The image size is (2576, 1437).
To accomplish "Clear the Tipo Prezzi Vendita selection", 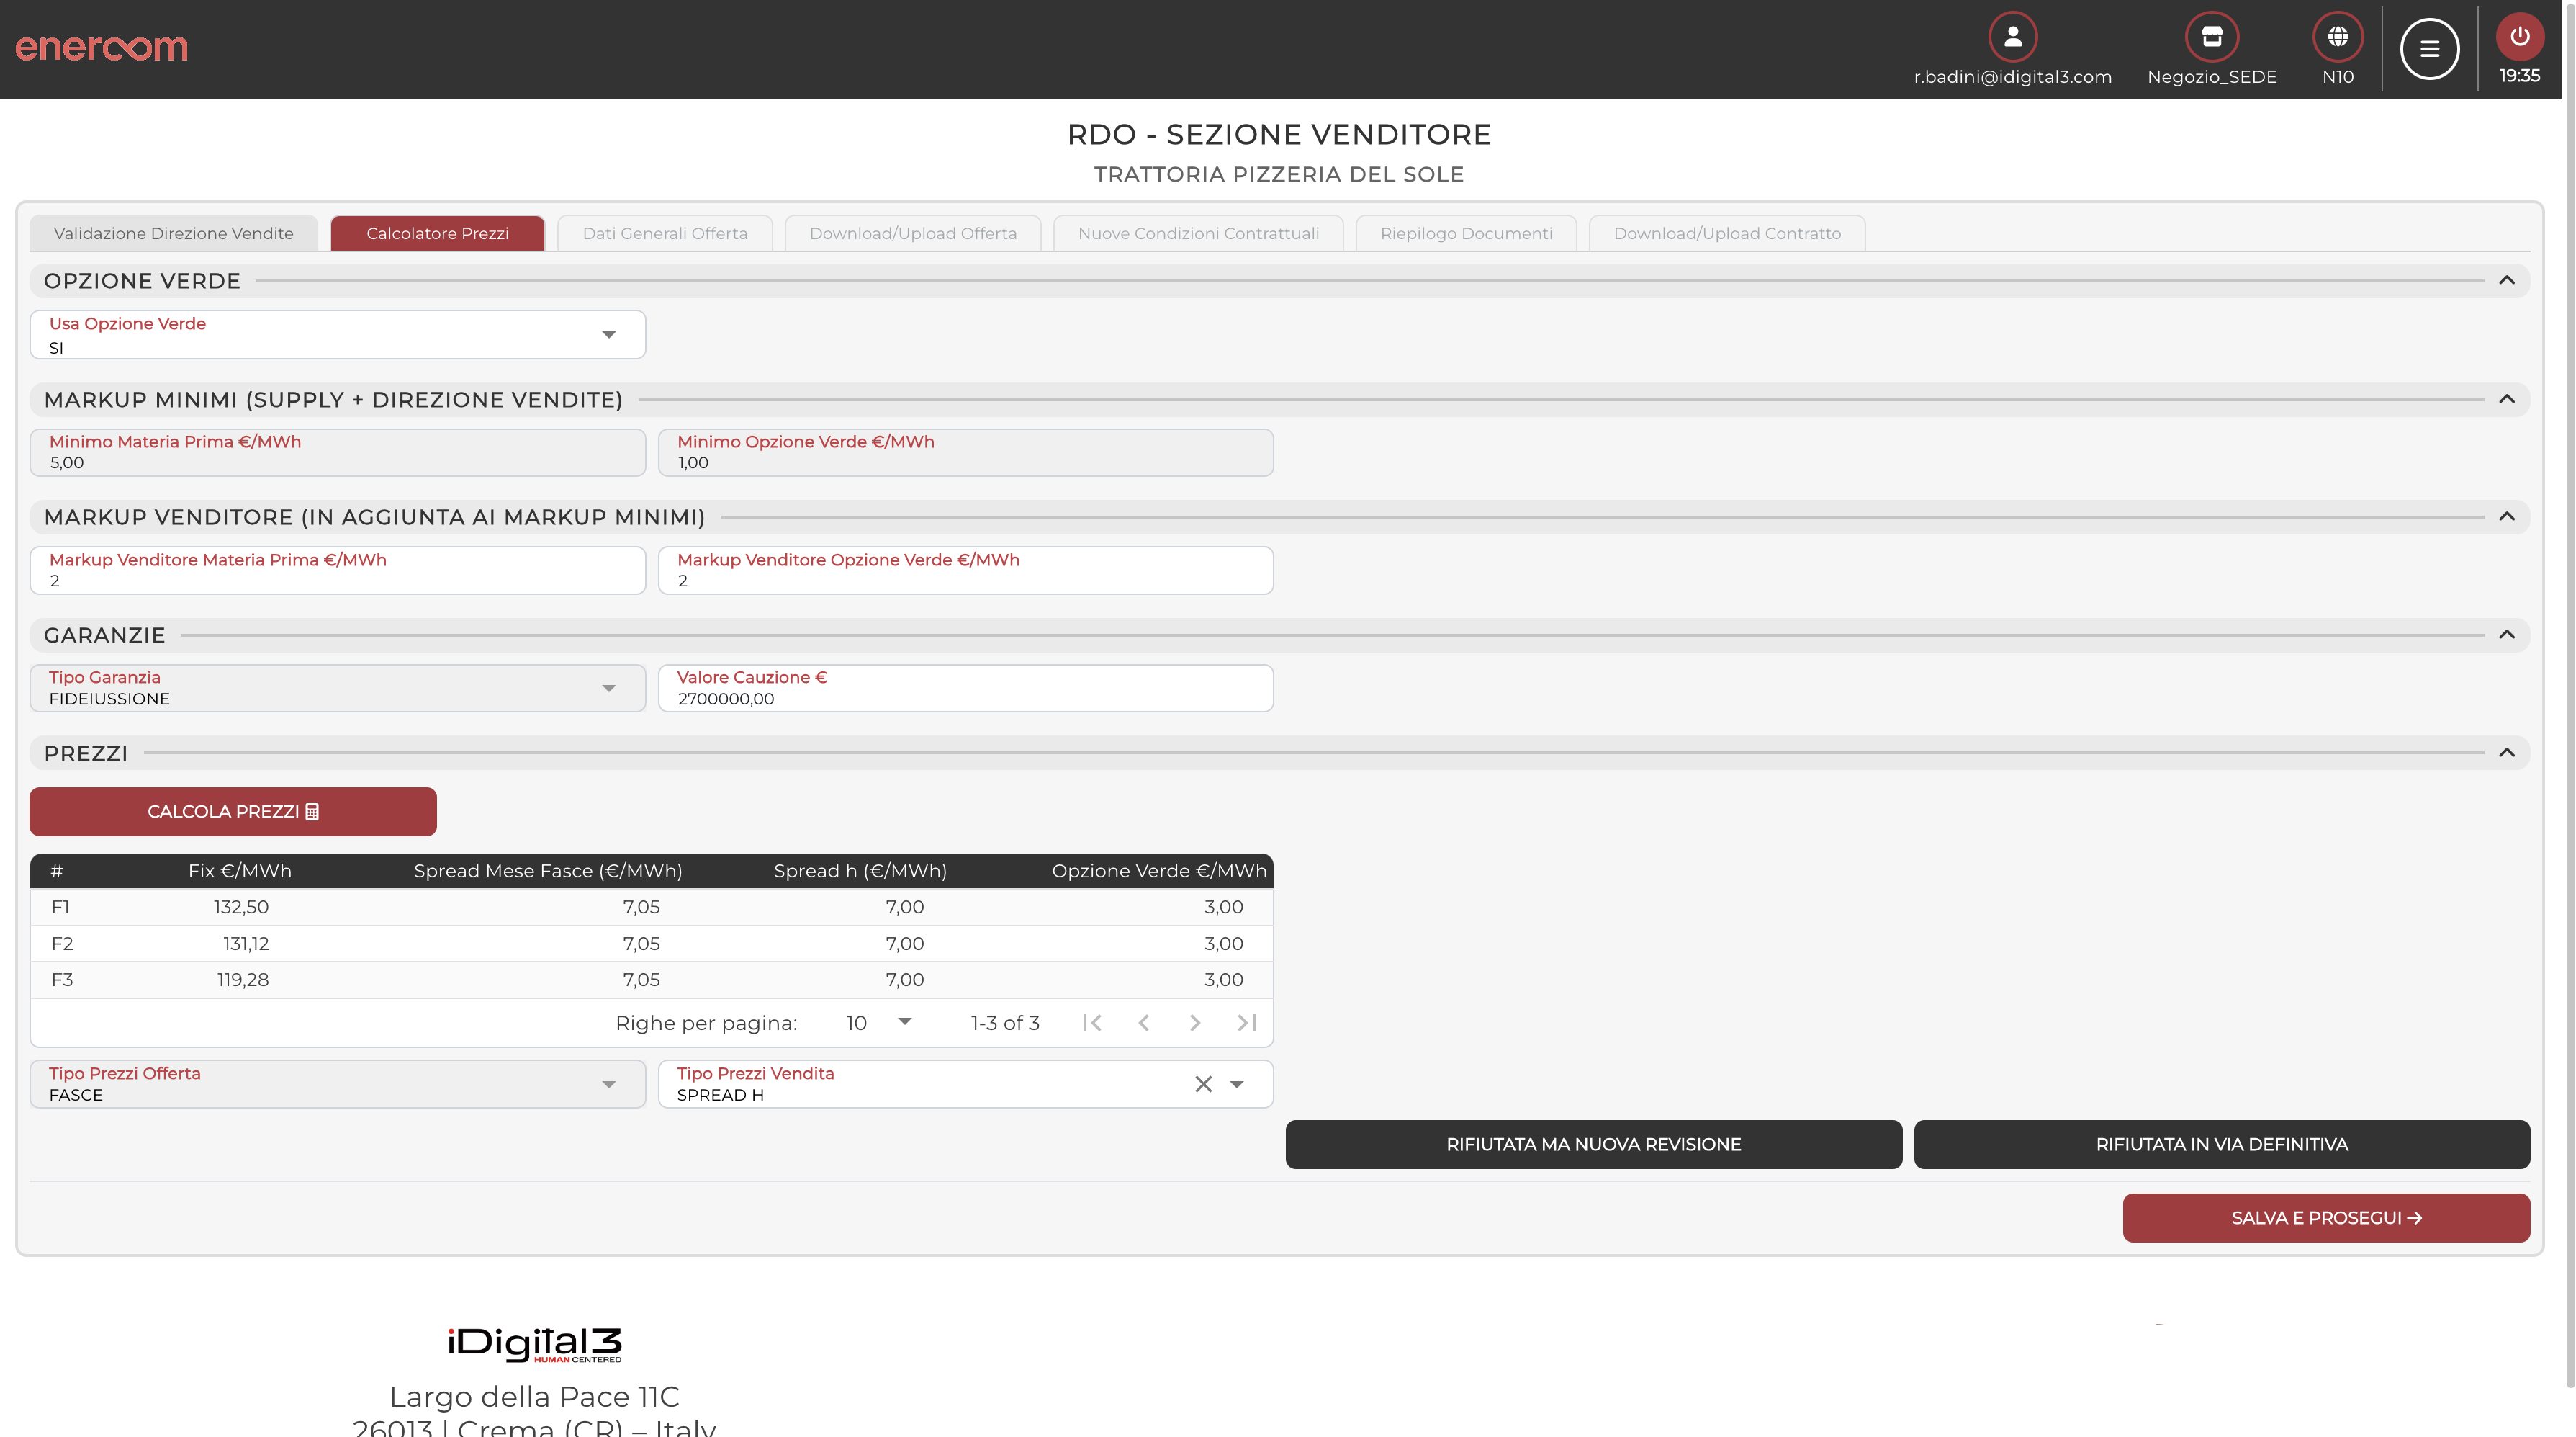I will click(x=1203, y=1084).
